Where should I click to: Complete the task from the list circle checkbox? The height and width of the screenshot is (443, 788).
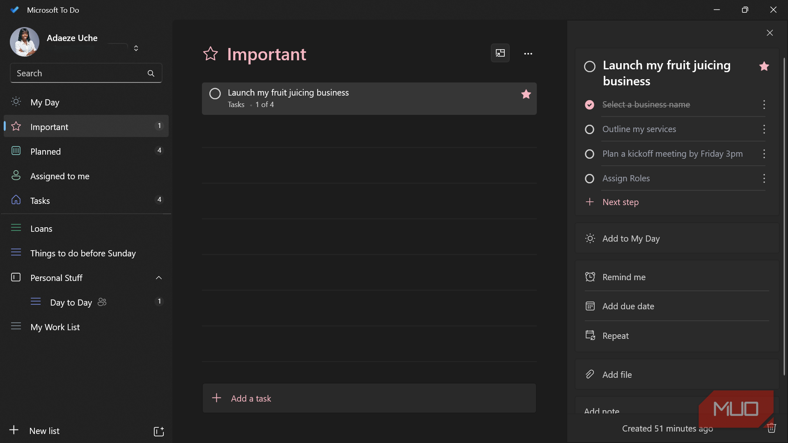215,94
